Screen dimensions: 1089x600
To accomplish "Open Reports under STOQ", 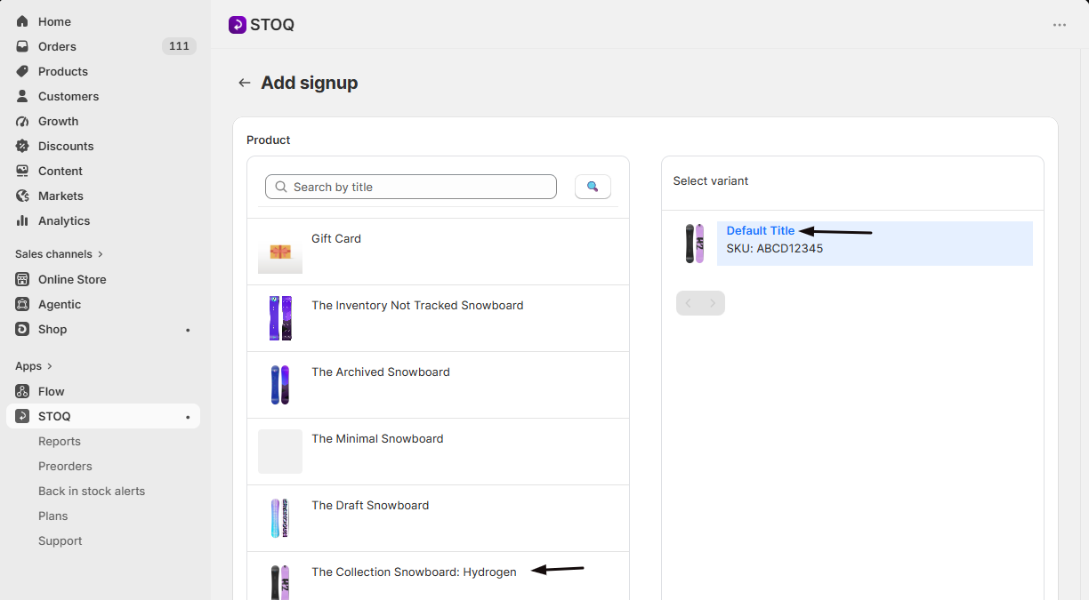I will click(x=60, y=441).
